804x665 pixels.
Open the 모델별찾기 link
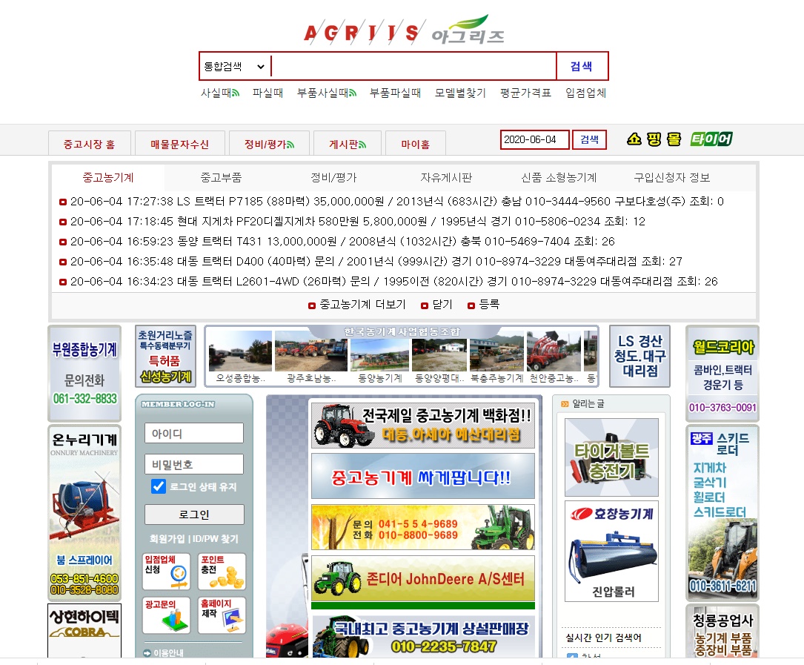tap(460, 93)
